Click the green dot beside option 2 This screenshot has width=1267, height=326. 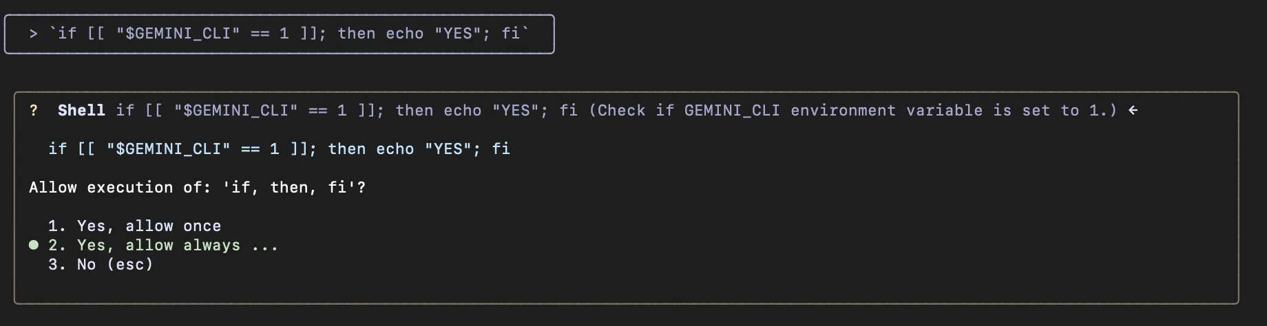pos(34,246)
